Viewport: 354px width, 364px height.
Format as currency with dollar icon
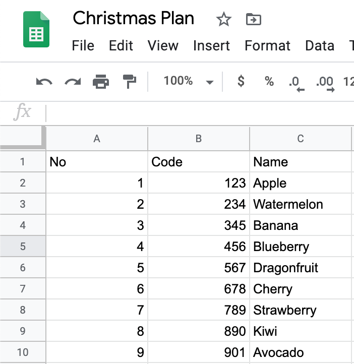(x=241, y=81)
